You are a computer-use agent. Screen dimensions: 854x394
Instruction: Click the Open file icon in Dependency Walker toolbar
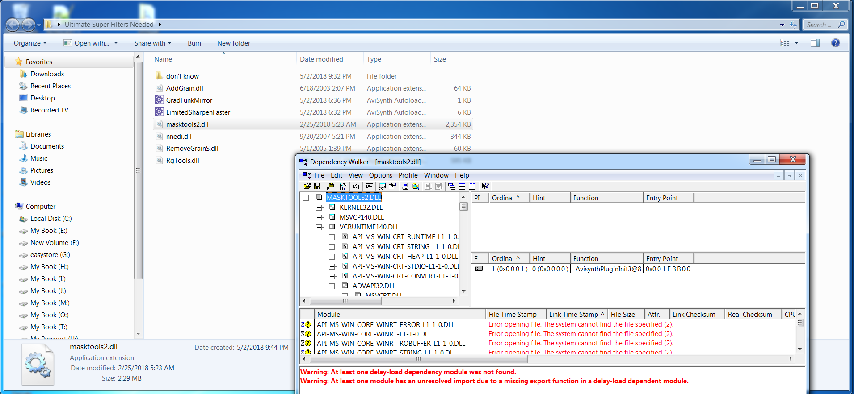tap(307, 186)
